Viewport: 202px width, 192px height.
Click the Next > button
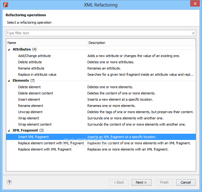pos(141,182)
